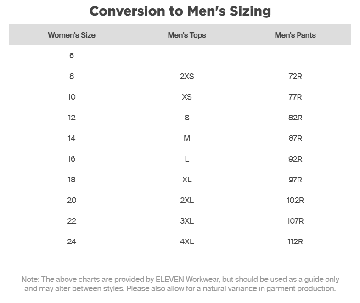This screenshot has height=303, width=360.
Task: Select women's size 24 cell
Action: tap(72, 241)
